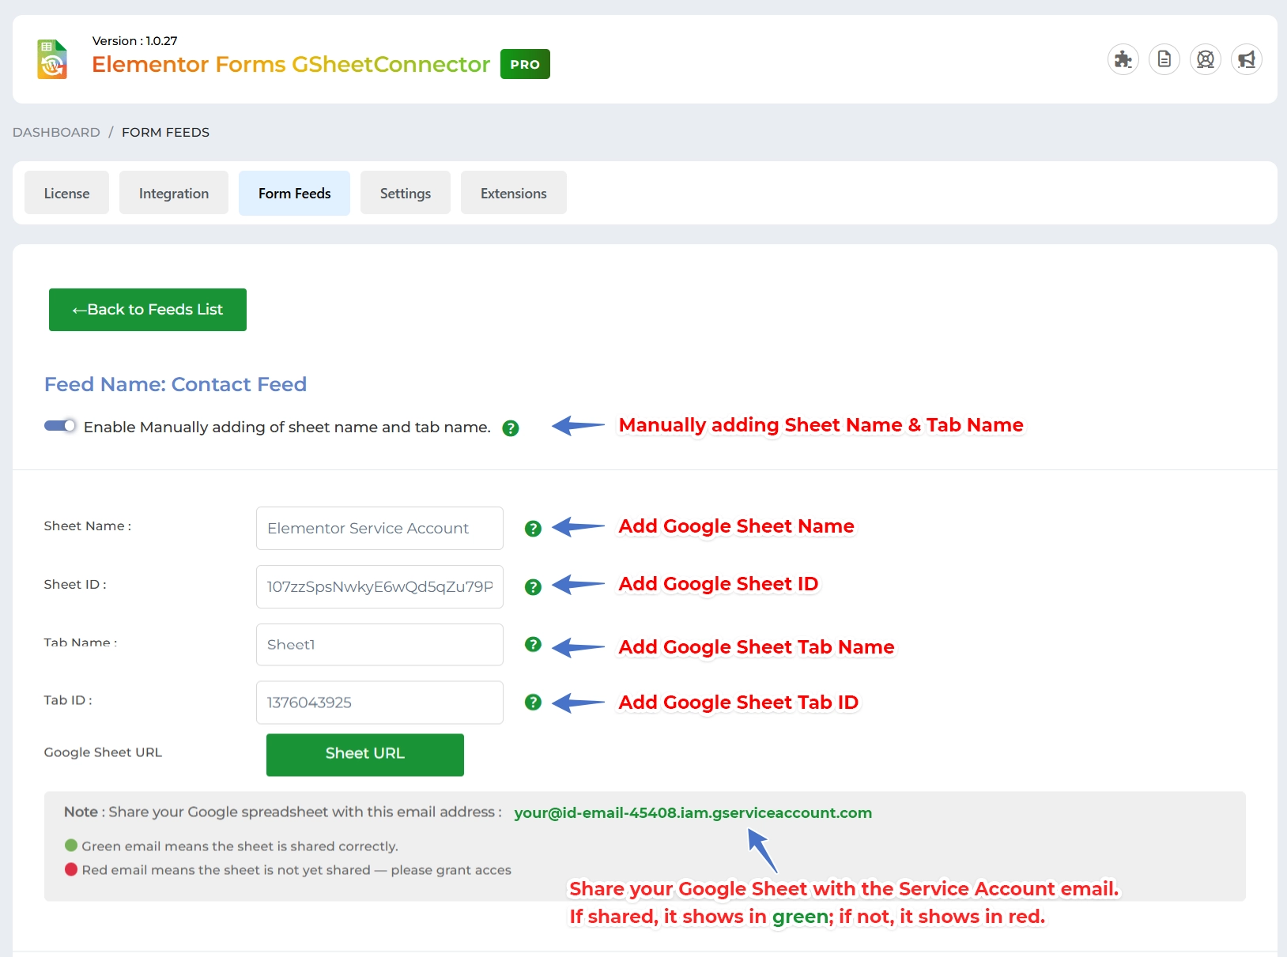Screen dimensions: 1287x957
Task: Toggle manual sheet name and tab name switch
Action: pos(60,427)
